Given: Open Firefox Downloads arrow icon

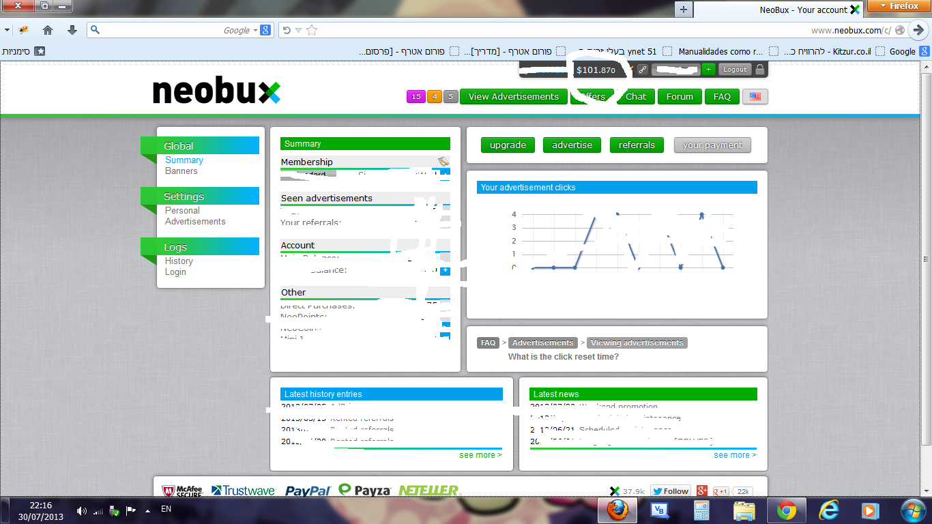Looking at the screenshot, I should point(72,30).
